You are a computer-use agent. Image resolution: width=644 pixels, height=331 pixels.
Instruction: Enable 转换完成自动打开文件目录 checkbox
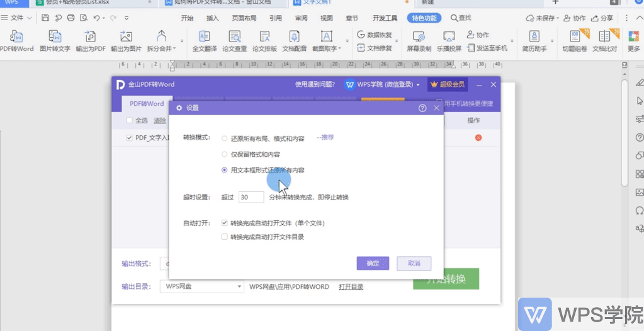point(224,237)
